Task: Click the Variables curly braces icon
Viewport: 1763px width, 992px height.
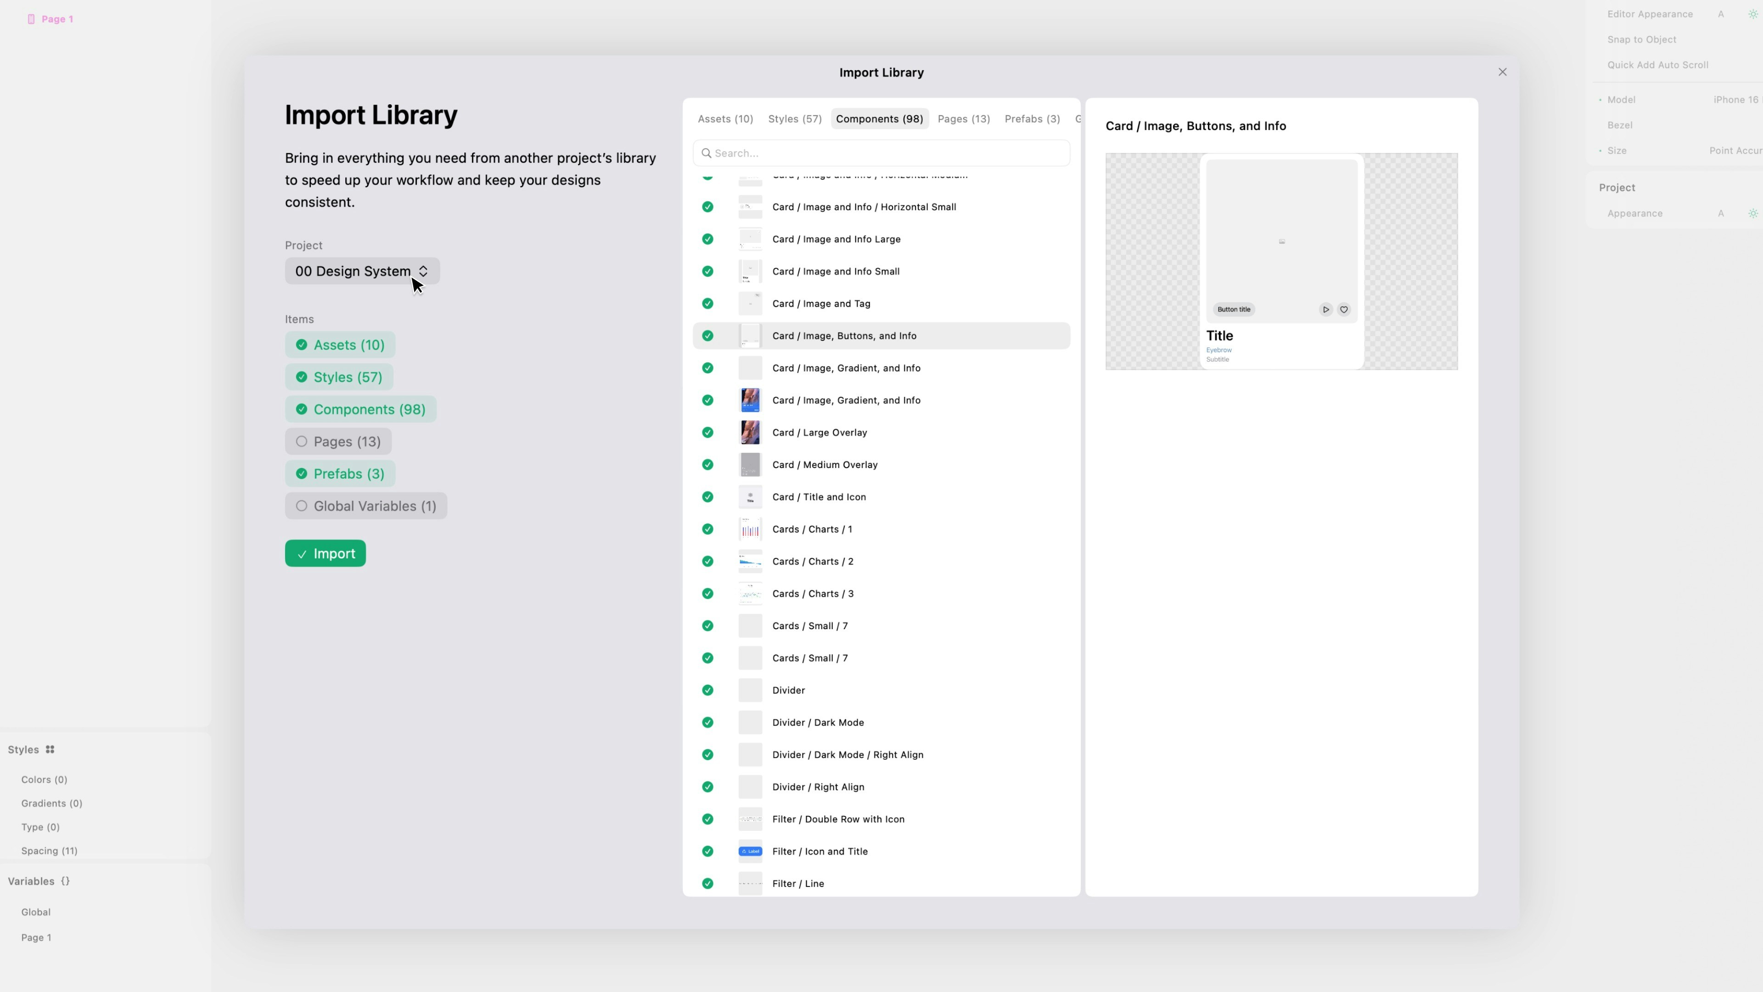Action: [65, 881]
